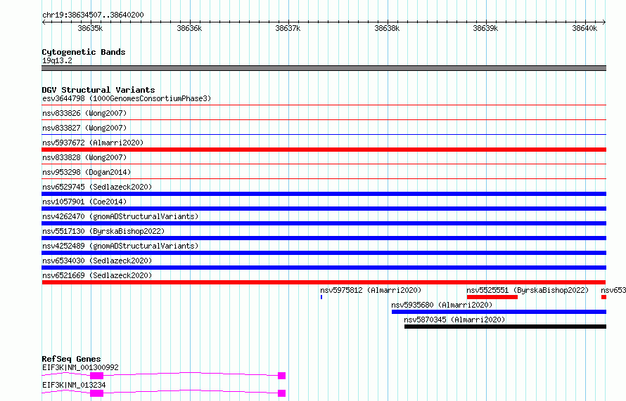This screenshot has height=401, width=626.
Task: Open the nsv6521669 (Sedlazeck2020) label
Action: pyautogui.click(x=97, y=275)
